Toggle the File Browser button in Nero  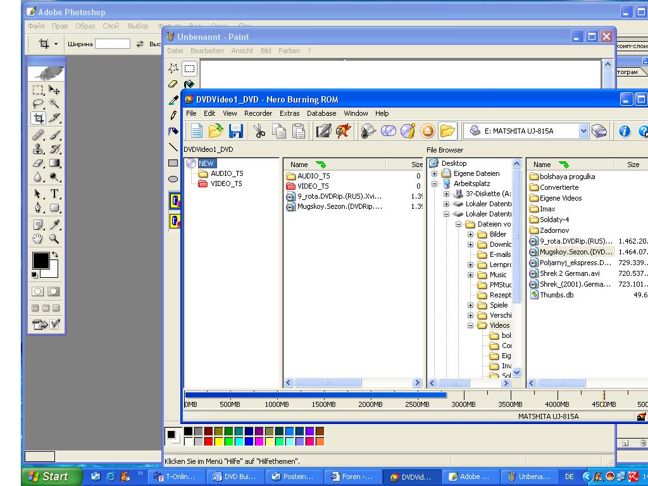[447, 131]
